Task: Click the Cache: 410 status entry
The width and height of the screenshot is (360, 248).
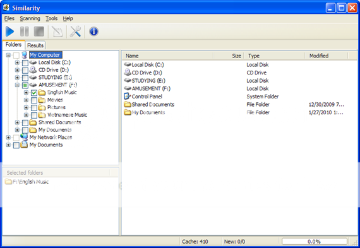Action: point(195,242)
